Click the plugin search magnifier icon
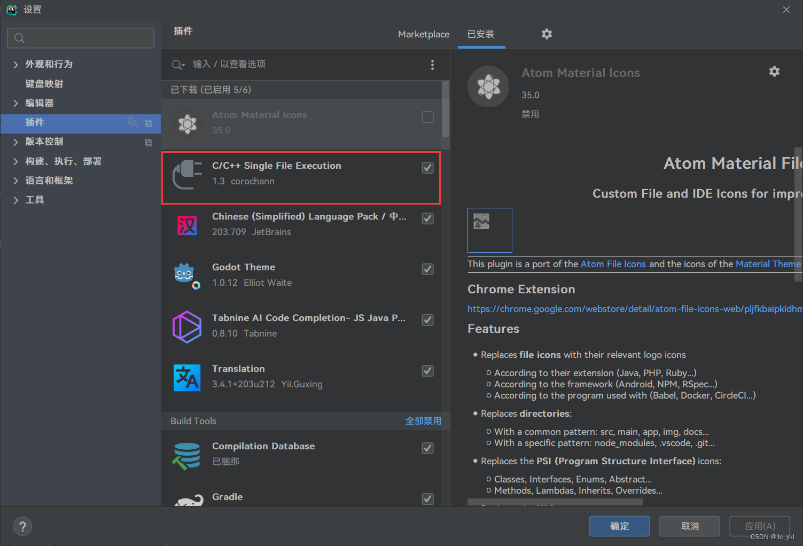The height and width of the screenshot is (546, 803). click(178, 65)
